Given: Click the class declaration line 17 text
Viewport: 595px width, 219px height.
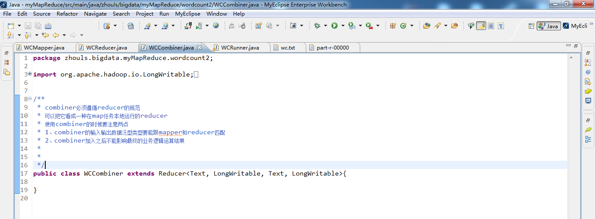Looking at the screenshot, I should 189,173.
